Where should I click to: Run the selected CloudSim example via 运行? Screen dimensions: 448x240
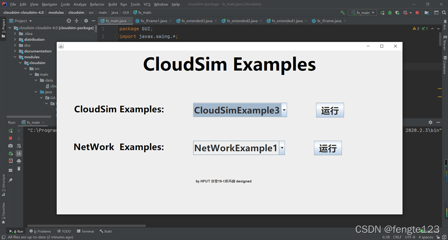point(330,110)
